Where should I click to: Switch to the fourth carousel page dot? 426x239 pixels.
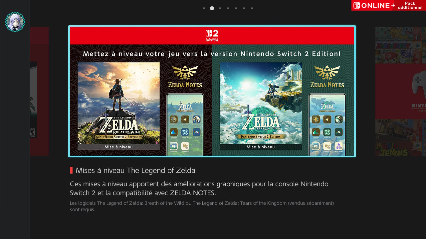click(228, 8)
